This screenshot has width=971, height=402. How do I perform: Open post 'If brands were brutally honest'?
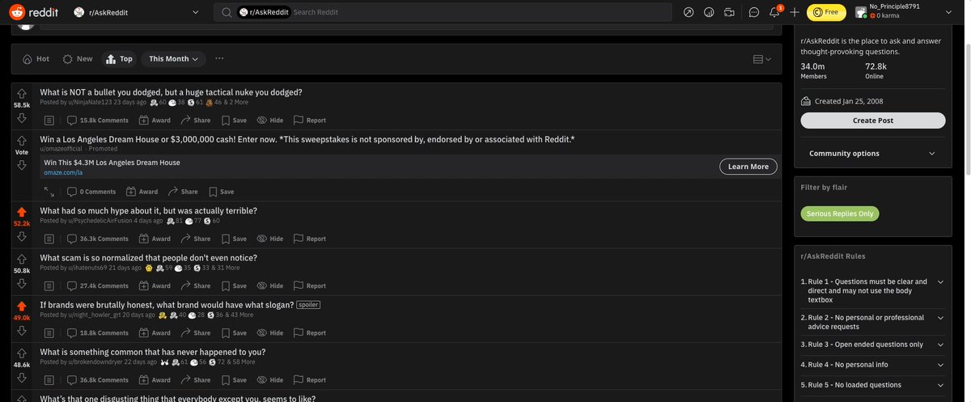167,305
